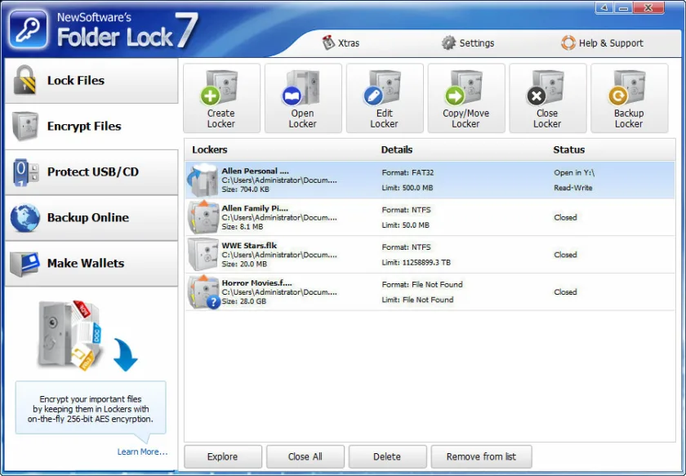Viewport: 686px width, 476px height.
Task: Click 'Limit: 11258899.3 TB' detail
Action: pyautogui.click(x=416, y=263)
